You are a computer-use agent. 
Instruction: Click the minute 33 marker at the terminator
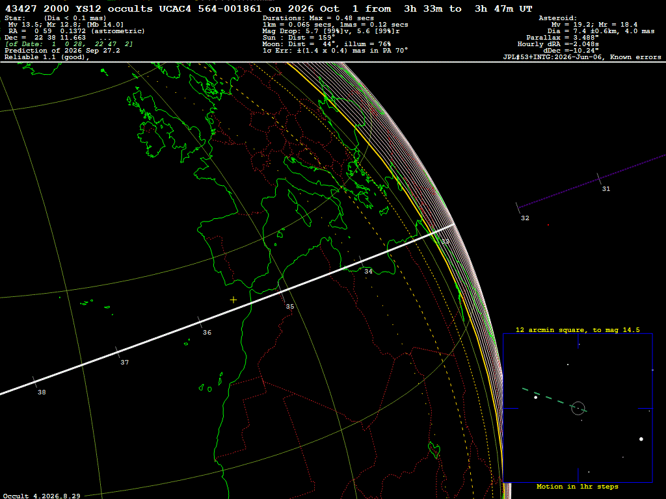pos(445,242)
